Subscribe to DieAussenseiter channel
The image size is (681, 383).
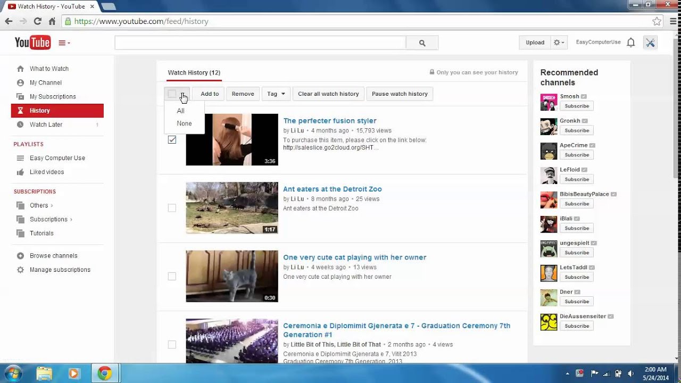tap(577, 326)
